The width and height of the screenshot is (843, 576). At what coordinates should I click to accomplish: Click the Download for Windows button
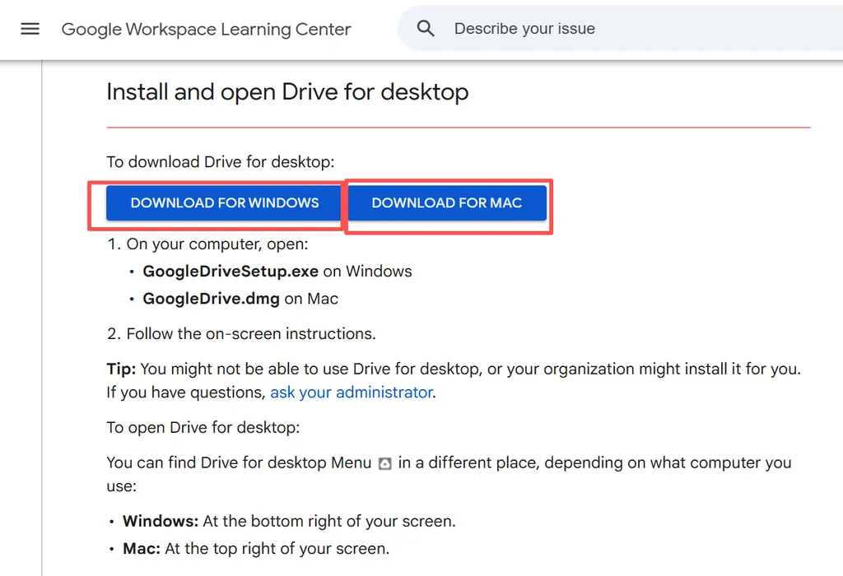coord(224,202)
